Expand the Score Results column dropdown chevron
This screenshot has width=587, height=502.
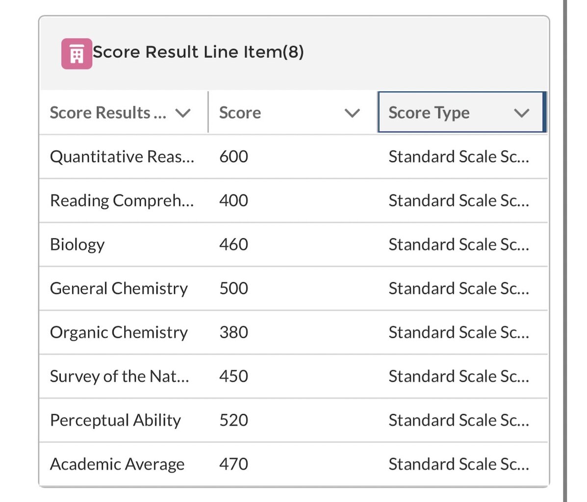183,113
